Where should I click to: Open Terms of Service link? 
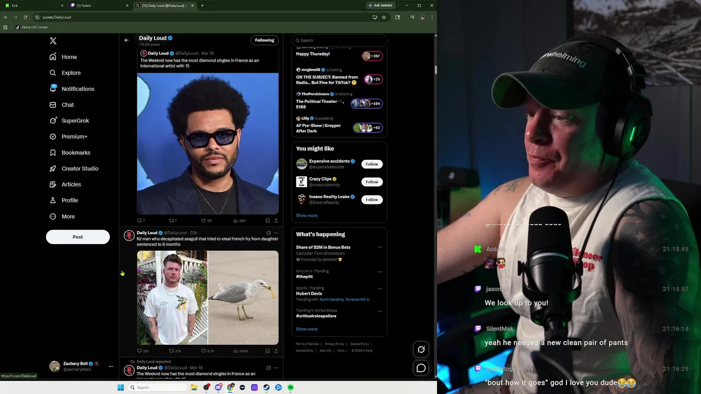(x=307, y=344)
